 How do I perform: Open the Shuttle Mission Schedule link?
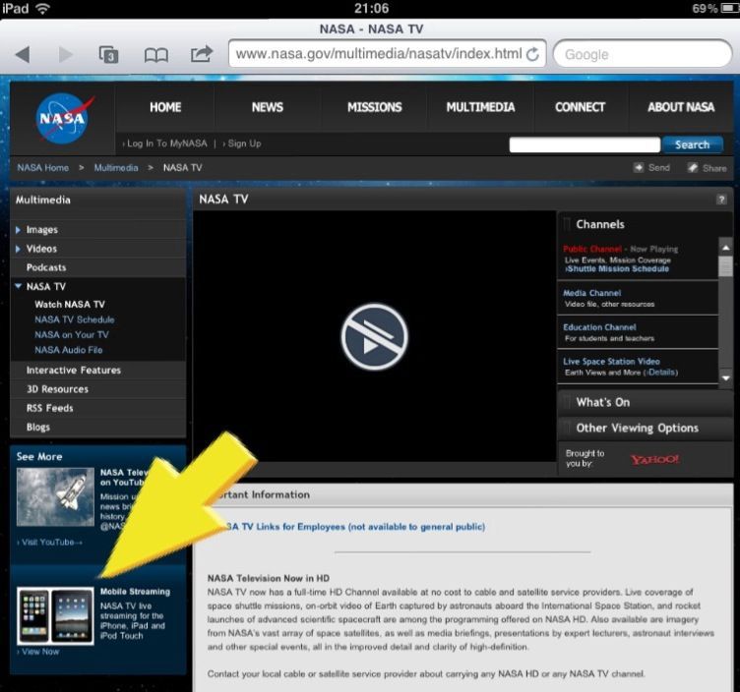618,269
